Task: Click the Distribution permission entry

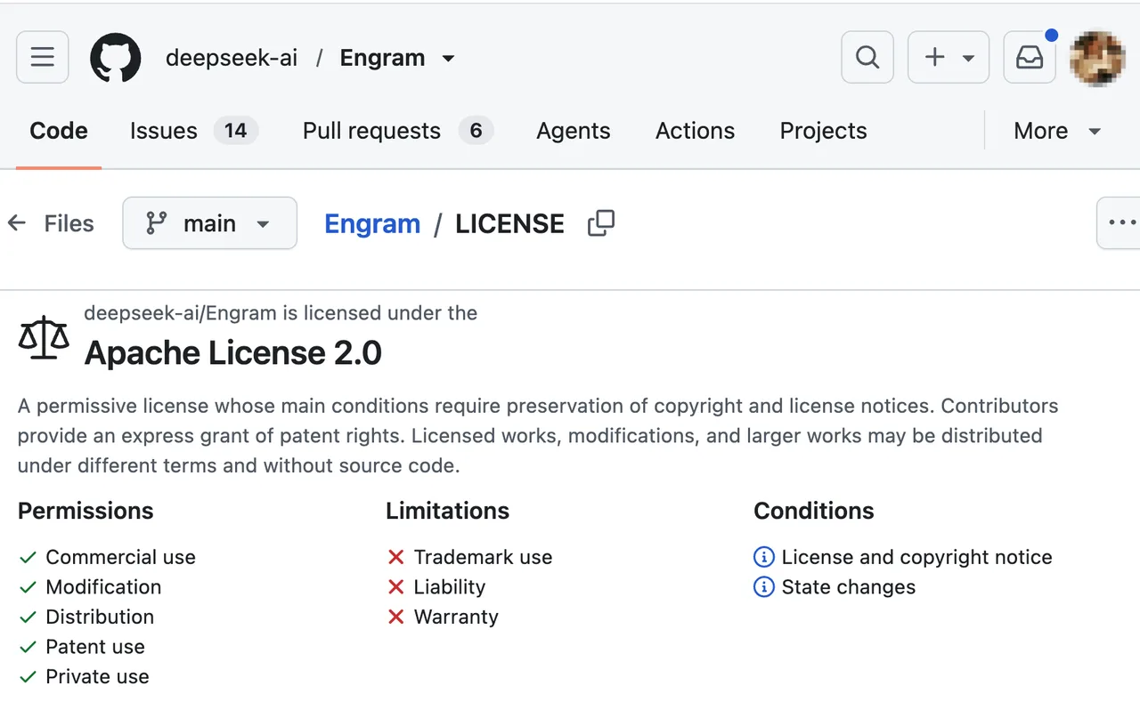Action: 100,617
